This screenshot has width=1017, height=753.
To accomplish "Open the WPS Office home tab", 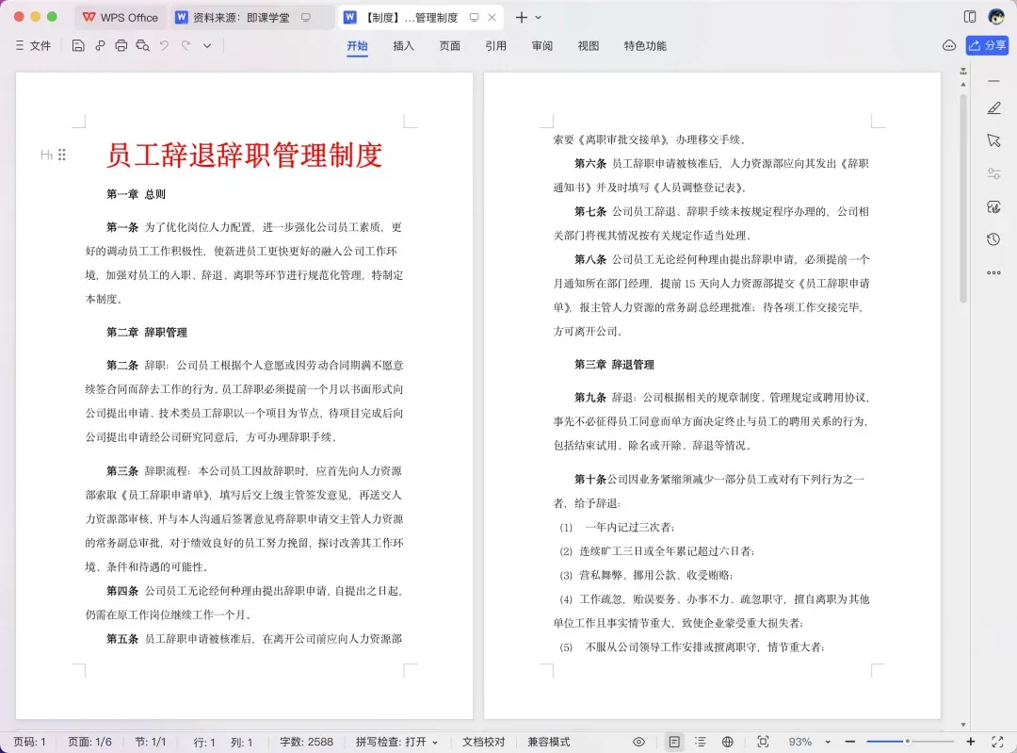I will click(120, 18).
